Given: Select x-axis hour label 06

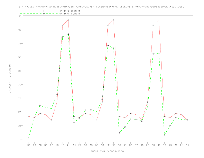Looking at the screenshot, I should click(x=40, y=145).
